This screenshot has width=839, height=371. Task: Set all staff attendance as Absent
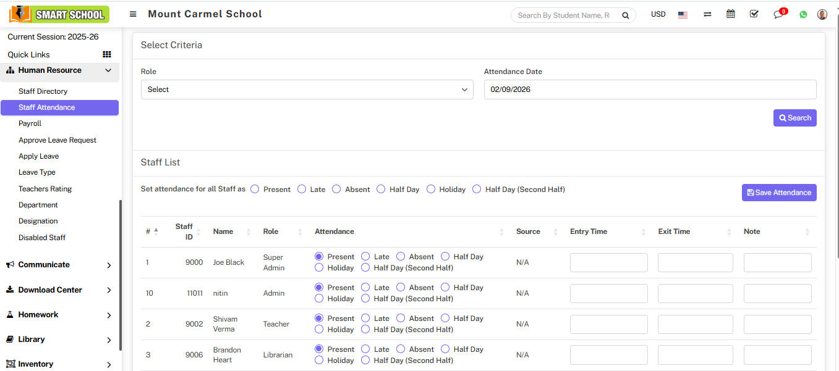[336, 190]
